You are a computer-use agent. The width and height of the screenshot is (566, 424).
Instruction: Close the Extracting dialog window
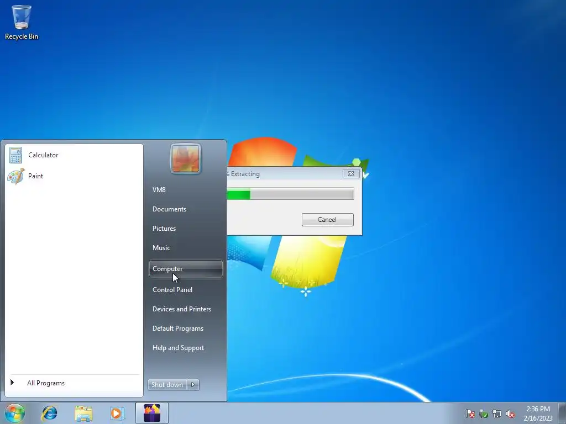[351, 174]
